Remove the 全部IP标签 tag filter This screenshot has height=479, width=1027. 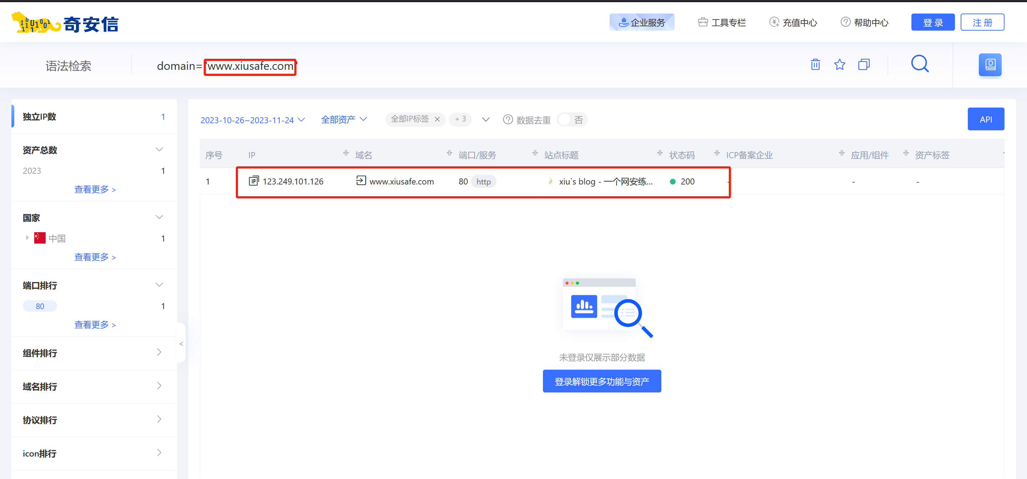[437, 119]
